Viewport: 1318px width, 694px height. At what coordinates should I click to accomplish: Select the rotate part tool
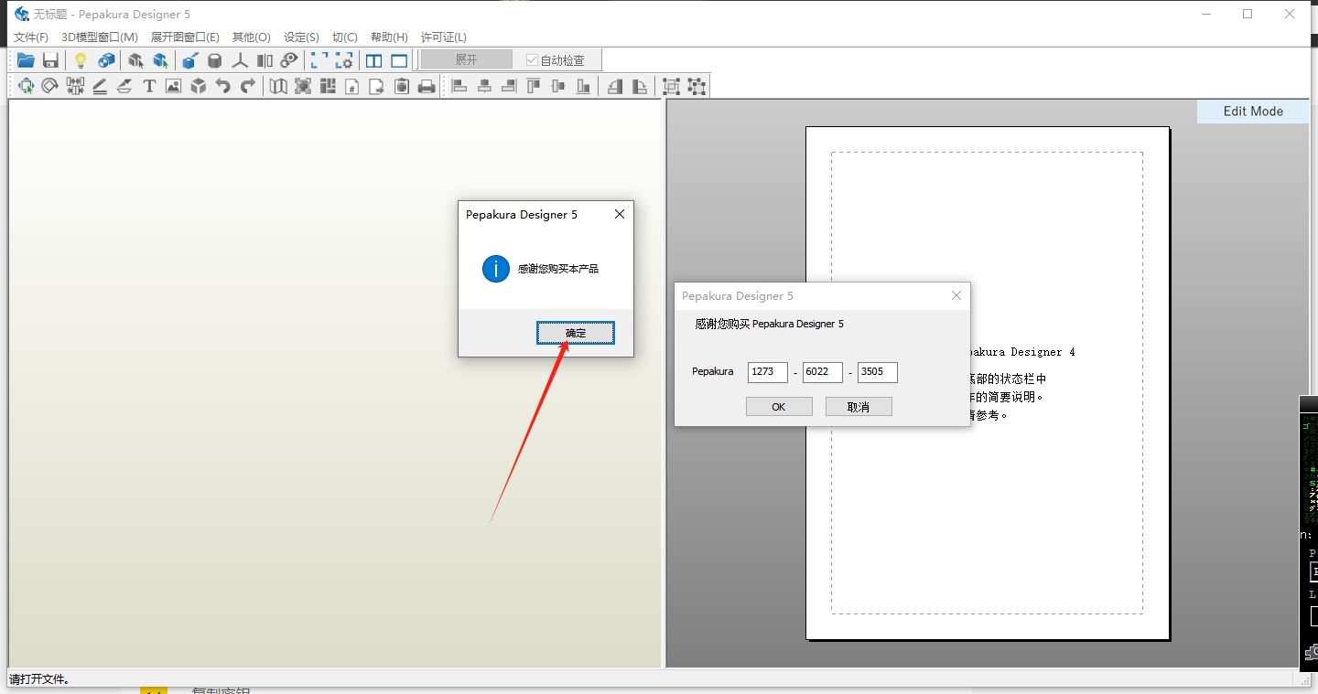click(x=50, y=86)
